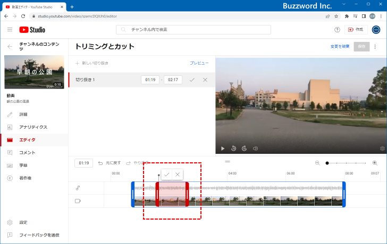Play the video preview
The height and width of the screenshot is (244, 387).
tap(223, 149)
